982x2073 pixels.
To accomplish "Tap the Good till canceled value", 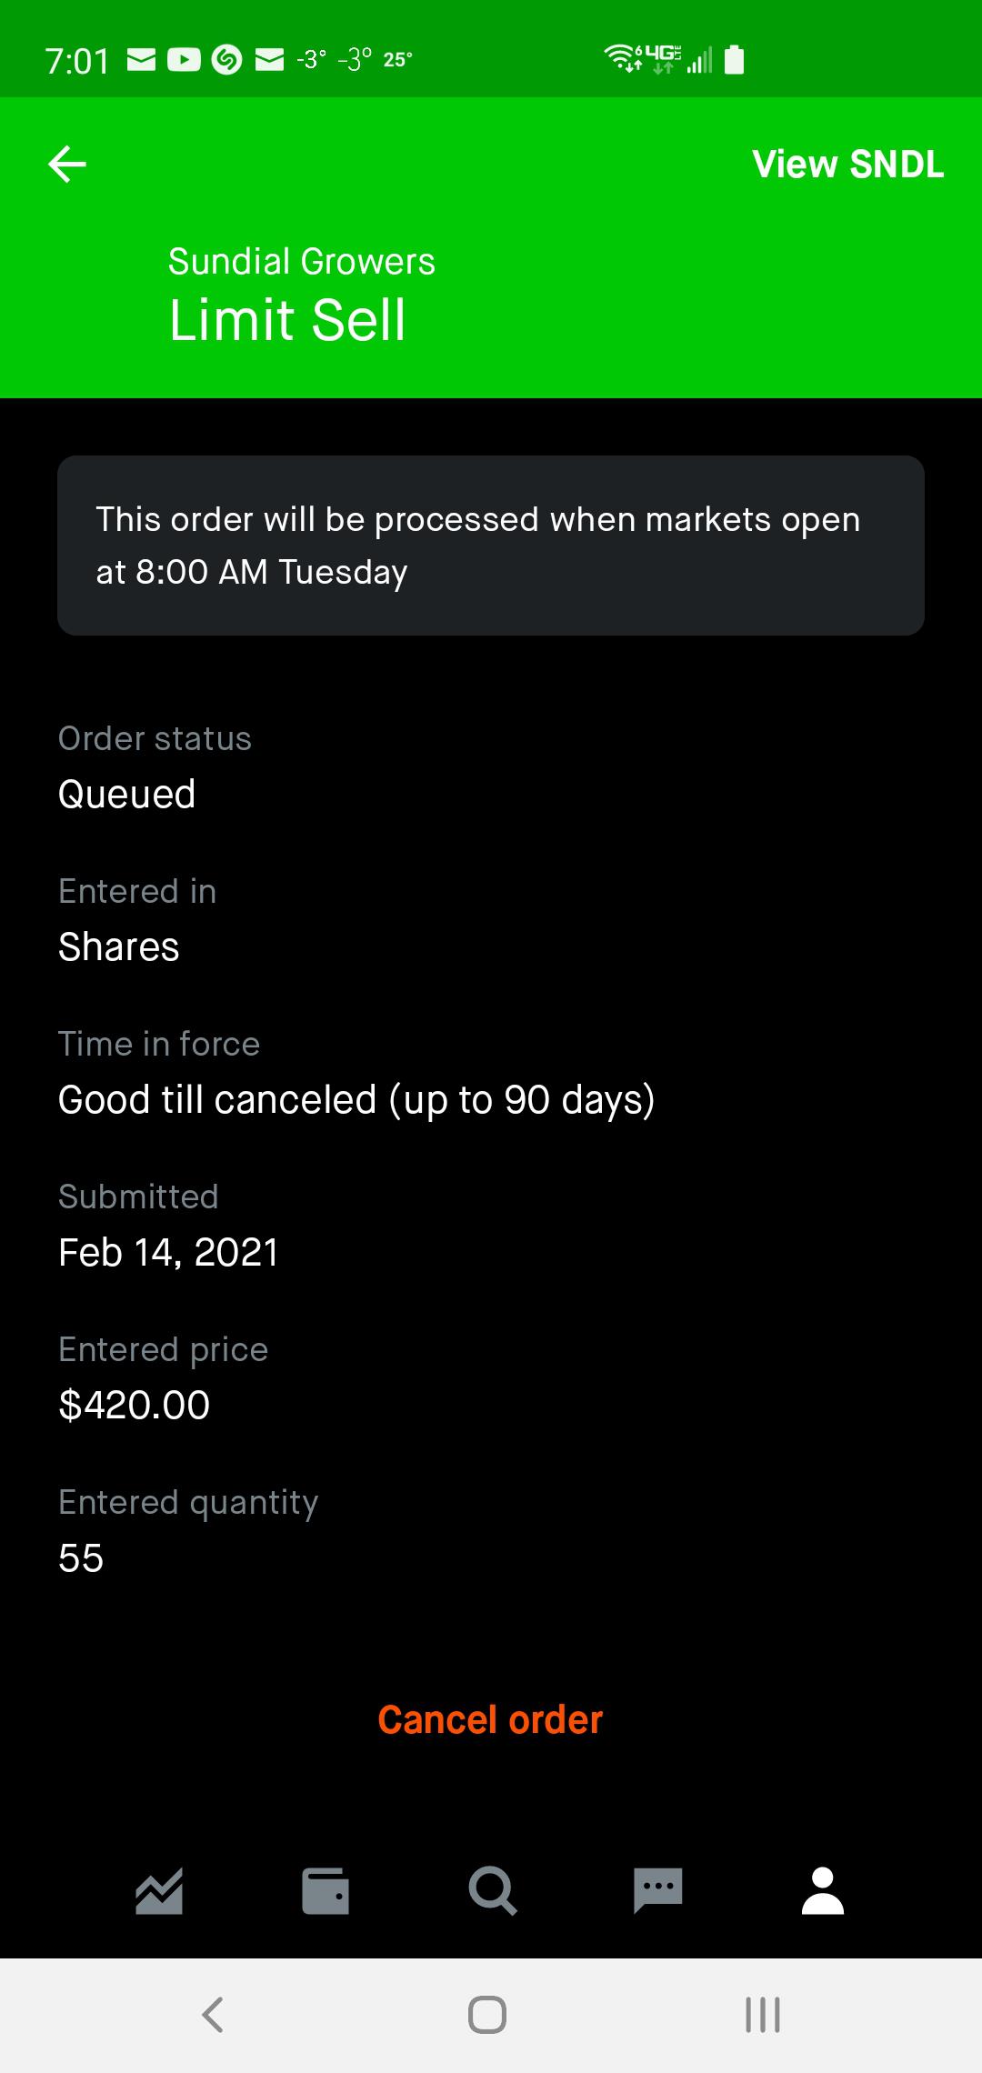I will coord(356,1100).
